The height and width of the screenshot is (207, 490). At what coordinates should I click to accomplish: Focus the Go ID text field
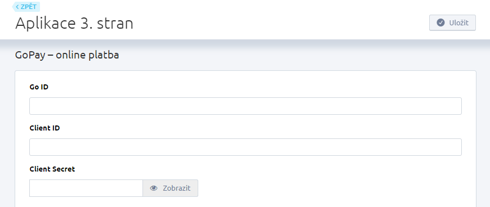[246, 106]
